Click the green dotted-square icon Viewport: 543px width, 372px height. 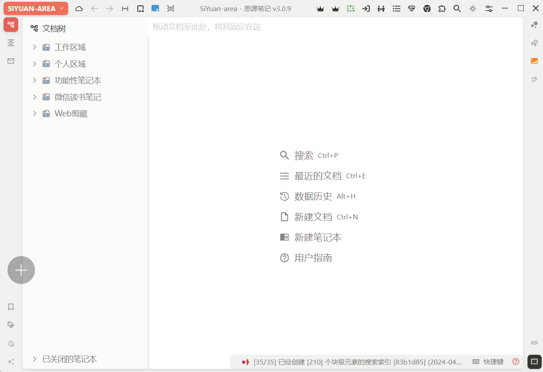point(351,8)
